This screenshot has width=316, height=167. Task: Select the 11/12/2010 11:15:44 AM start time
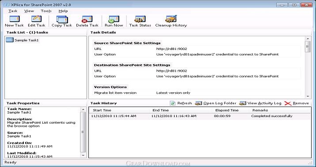click(x=114, y=116)
